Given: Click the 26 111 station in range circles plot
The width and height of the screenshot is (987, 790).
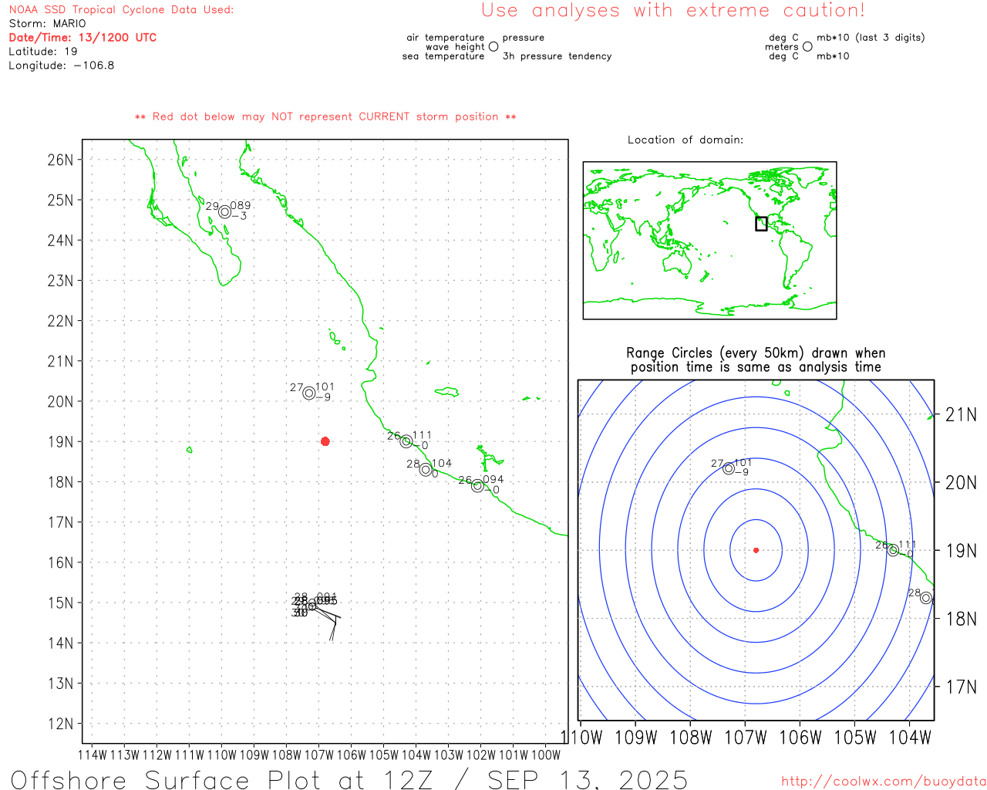Looking at the screenshot, I should tap(893, 550).
